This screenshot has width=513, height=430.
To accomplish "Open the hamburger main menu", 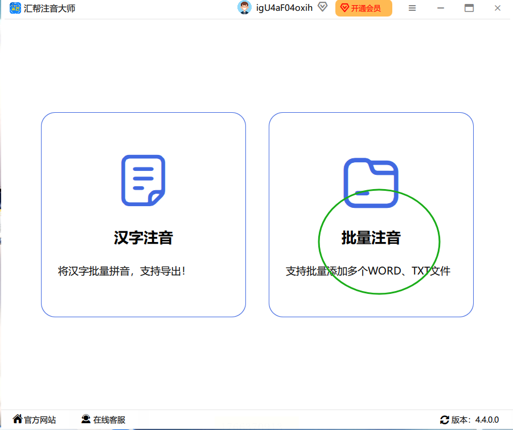I will pyautogui.click(x=412, y=8).
